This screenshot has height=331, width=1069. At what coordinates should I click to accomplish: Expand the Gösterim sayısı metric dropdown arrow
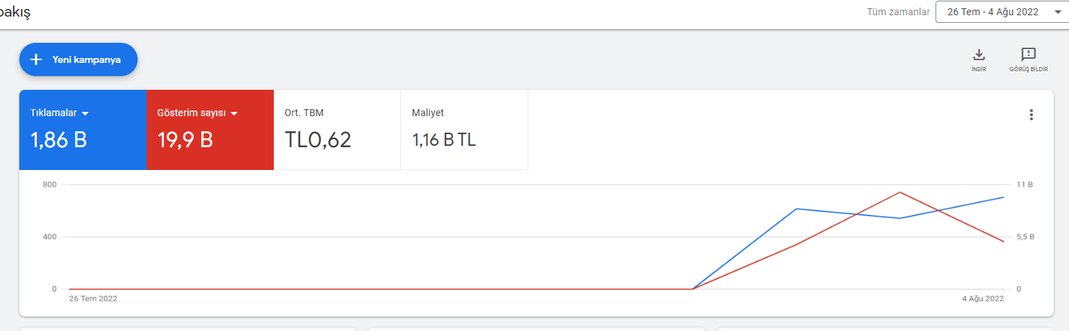point(234,113)
